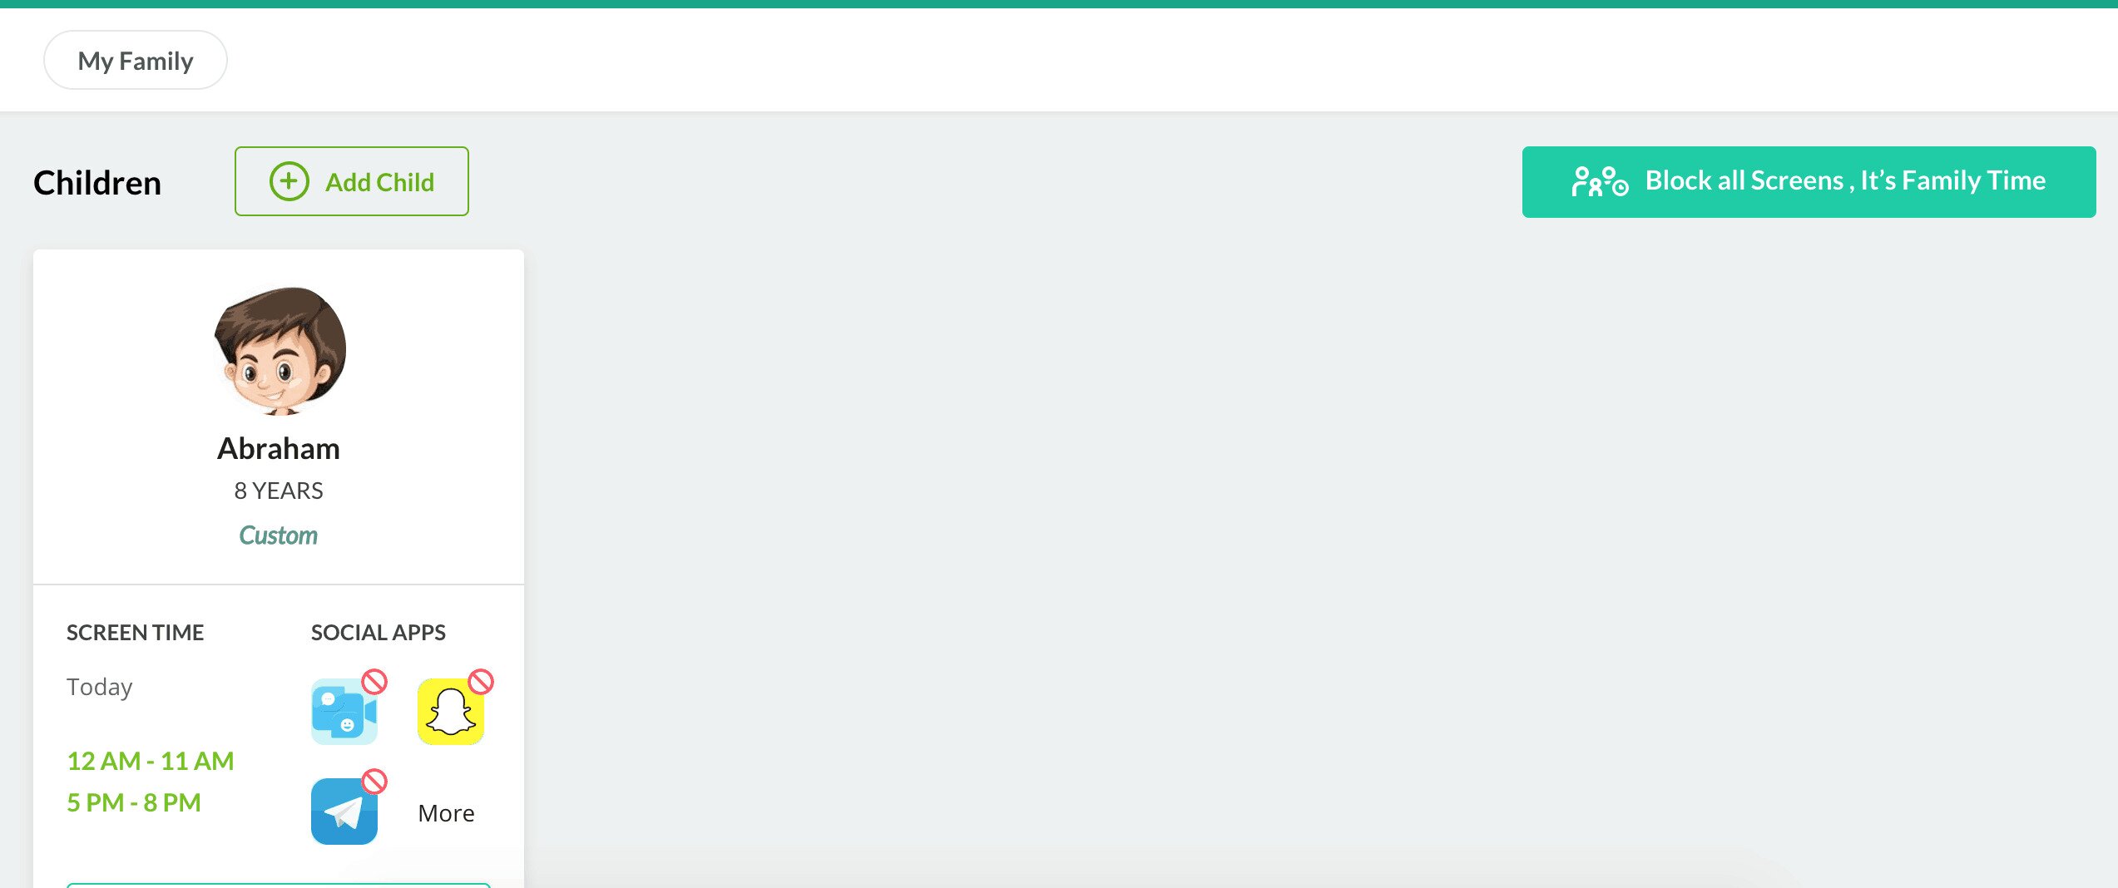Click the child name Abraham
Image resolution: width=2118 pixels, height=888 pixels.
(x=279, y=448)
